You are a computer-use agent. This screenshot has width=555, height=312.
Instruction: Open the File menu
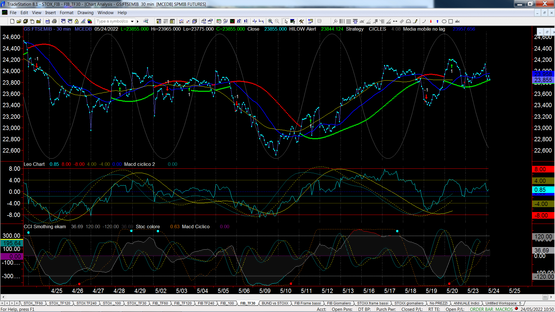[x=13, y=13]
